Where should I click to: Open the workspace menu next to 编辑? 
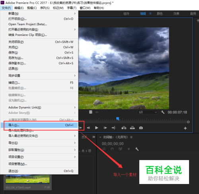(x=150, y=14)
